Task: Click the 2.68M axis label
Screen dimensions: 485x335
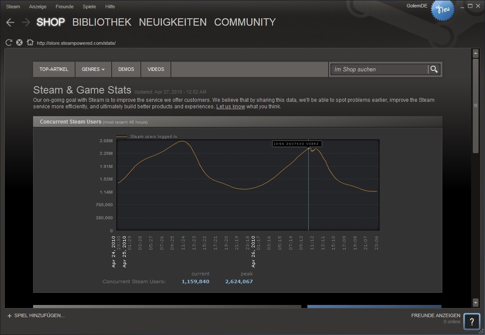Action: click(106, 141)
